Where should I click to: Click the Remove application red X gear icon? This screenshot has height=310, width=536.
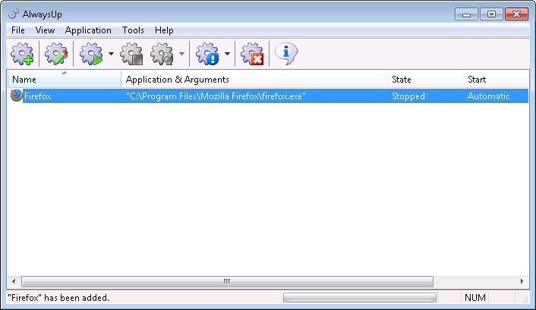pyautogui.click(x=252, y=54)
